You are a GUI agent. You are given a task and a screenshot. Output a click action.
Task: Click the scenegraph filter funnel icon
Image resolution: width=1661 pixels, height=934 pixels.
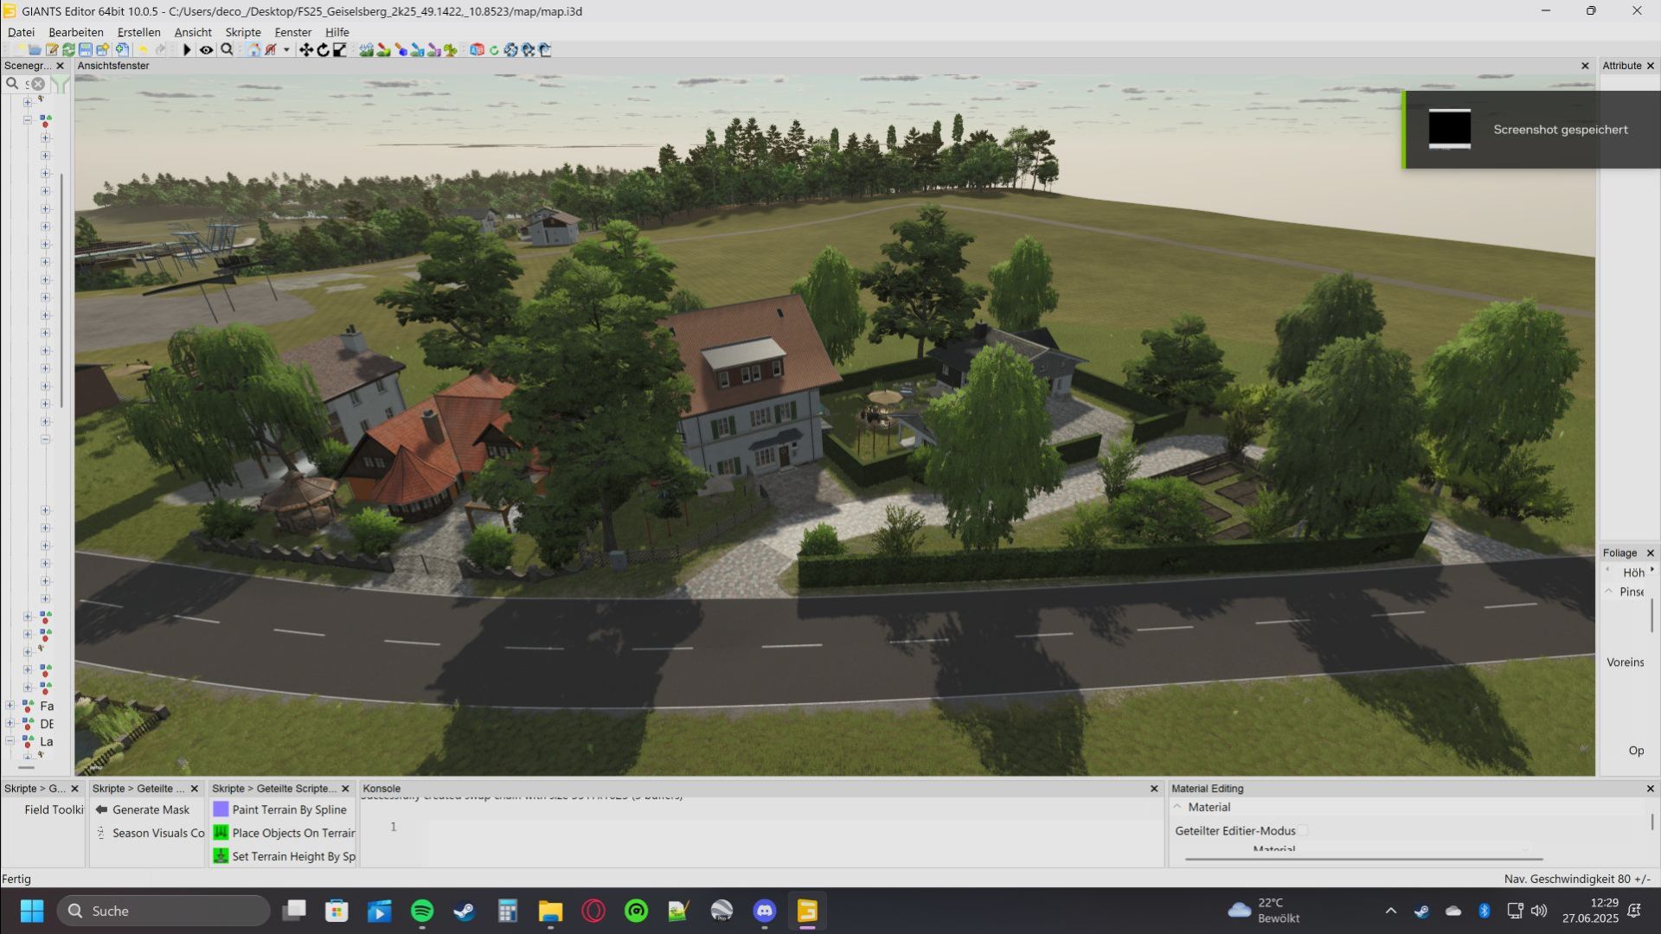coord(60,84)
